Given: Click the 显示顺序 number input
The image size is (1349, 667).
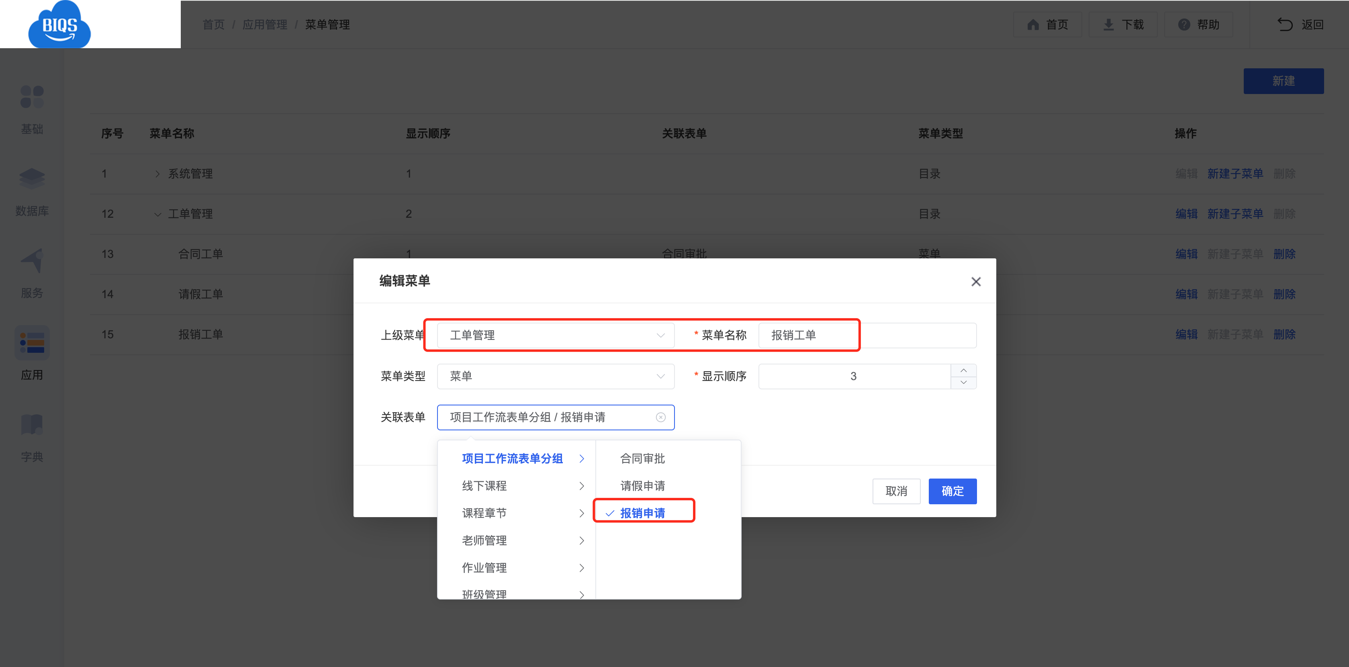Looking at the screenshot, I should (854, 376).
